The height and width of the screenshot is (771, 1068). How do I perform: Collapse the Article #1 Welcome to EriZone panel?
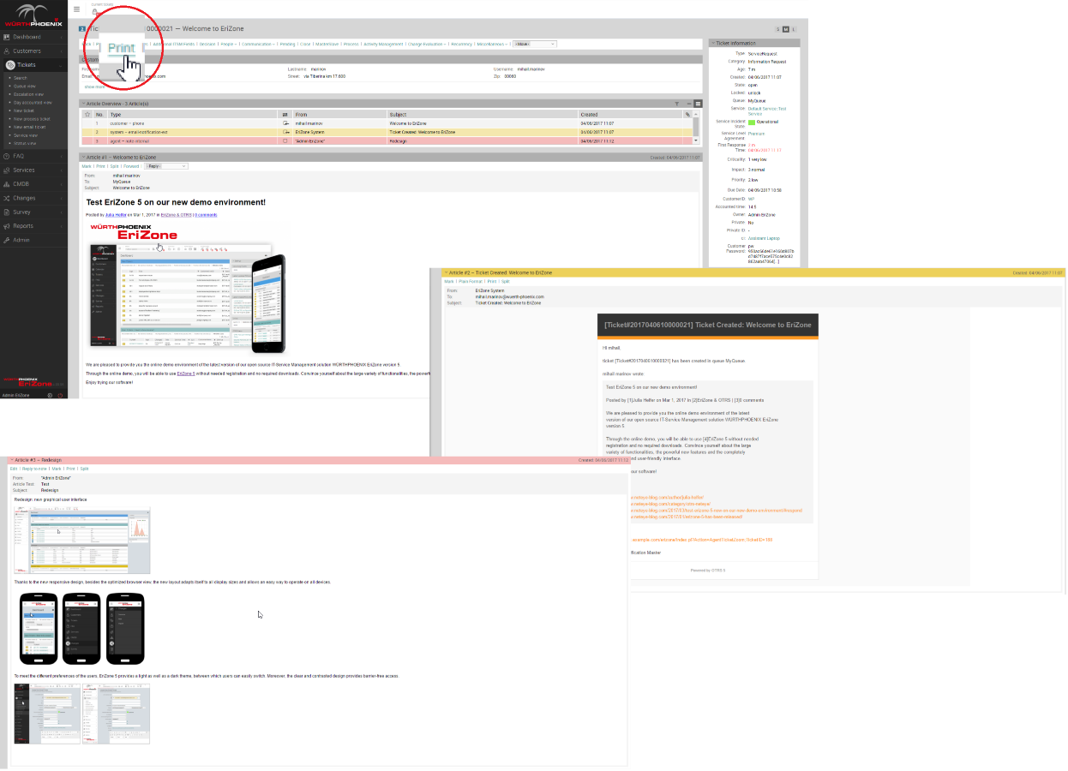(x=83, y=158)
